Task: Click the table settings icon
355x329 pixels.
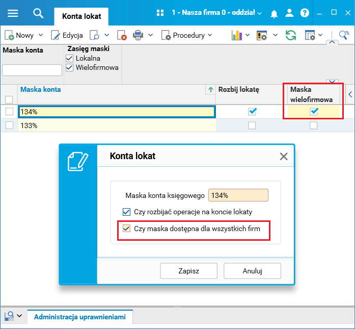Action: pos(310,35)
